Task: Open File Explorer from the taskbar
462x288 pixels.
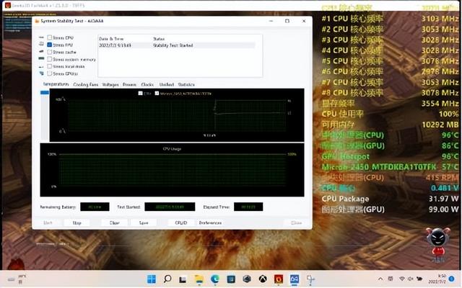Action: pos(199,279)
